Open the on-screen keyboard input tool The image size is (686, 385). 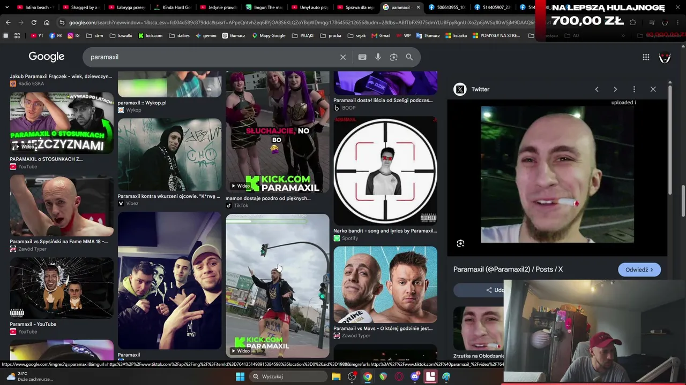362,57
